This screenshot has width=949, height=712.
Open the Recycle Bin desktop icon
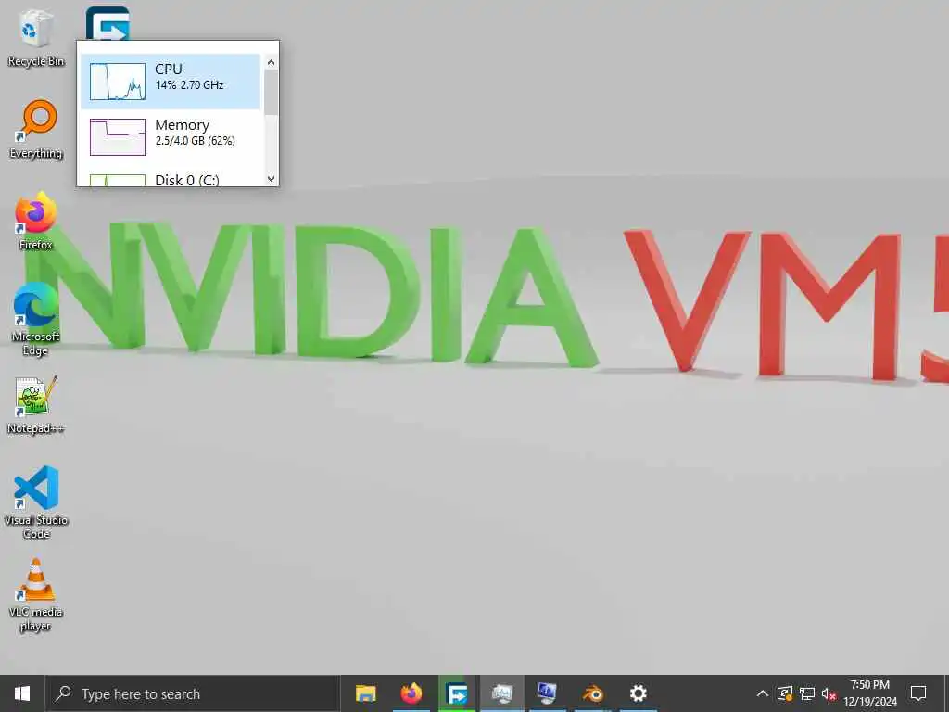click(x=35, y=37)
